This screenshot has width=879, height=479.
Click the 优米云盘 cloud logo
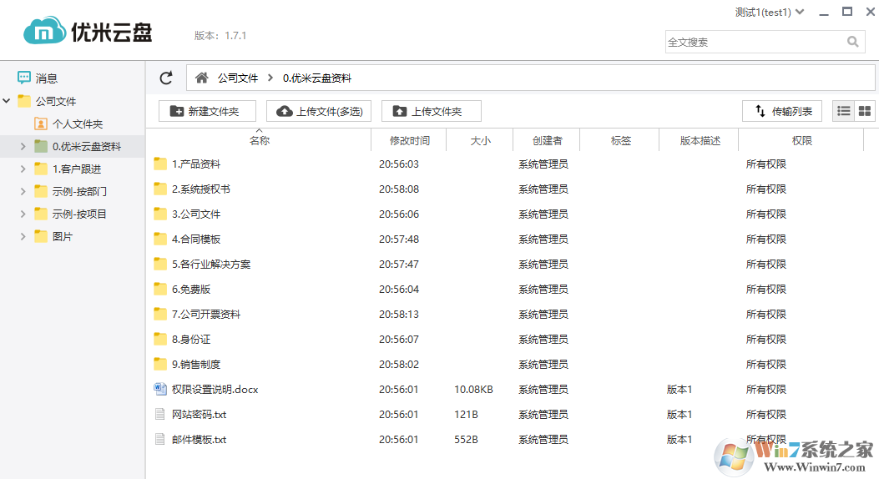(44, 31)
